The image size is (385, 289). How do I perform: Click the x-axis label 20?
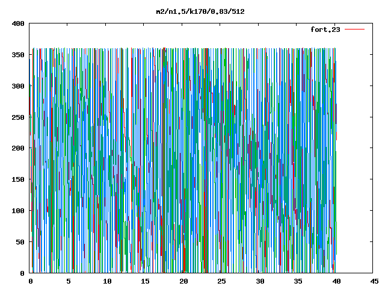click(x=183, y=281)
